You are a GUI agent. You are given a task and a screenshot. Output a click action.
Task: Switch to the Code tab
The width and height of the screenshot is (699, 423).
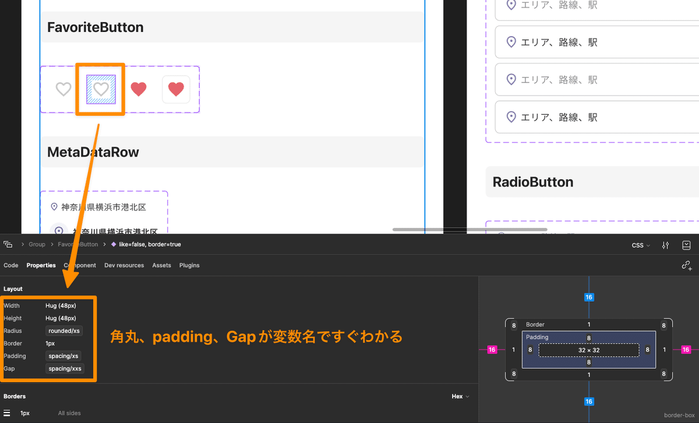coord(11,265)
